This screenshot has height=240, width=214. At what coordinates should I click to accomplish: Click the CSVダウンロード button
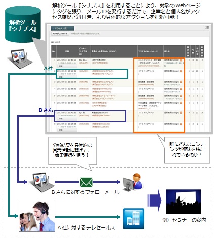tap(60, 34)
